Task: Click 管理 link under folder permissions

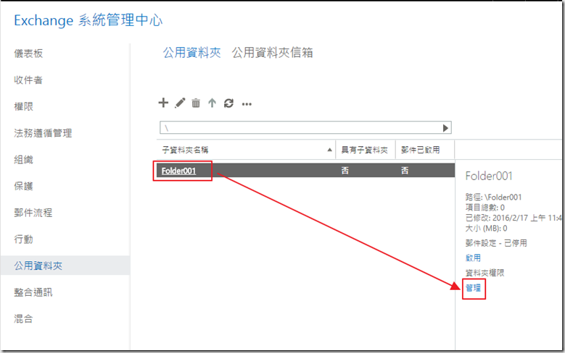Action: [473, 288]
